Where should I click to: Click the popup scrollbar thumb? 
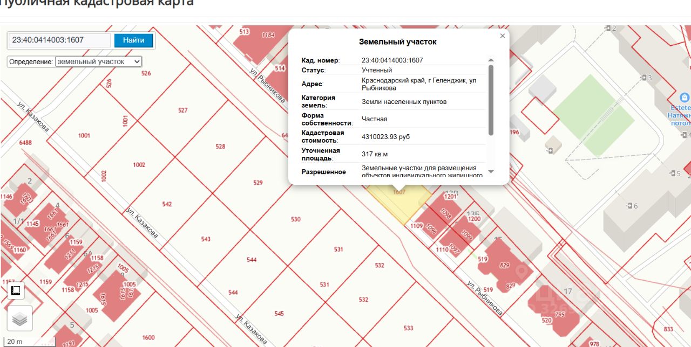point(491,100)
